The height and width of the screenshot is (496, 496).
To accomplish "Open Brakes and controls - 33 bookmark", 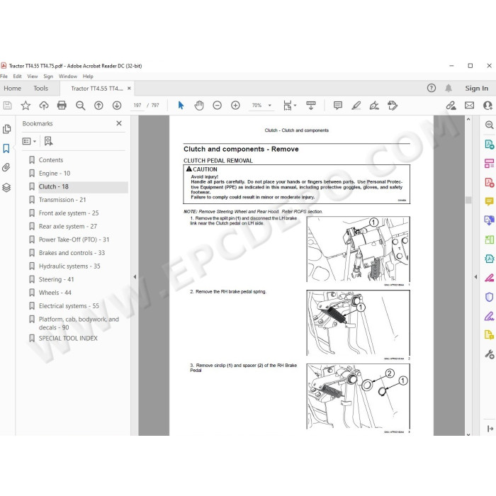I will coord(72,253).
